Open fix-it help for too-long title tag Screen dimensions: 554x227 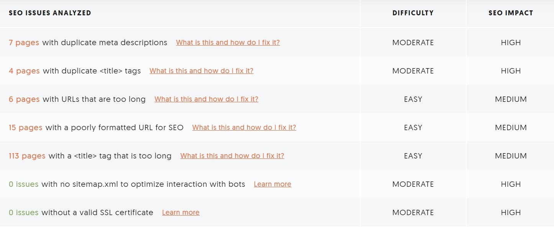click(232, 156)
